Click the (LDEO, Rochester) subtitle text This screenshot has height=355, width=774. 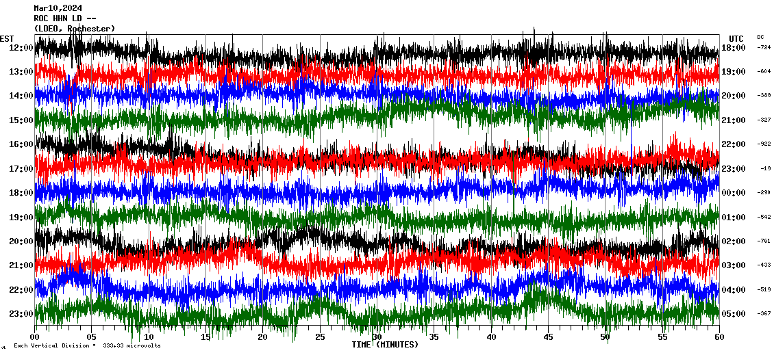(x=74, y=28)
